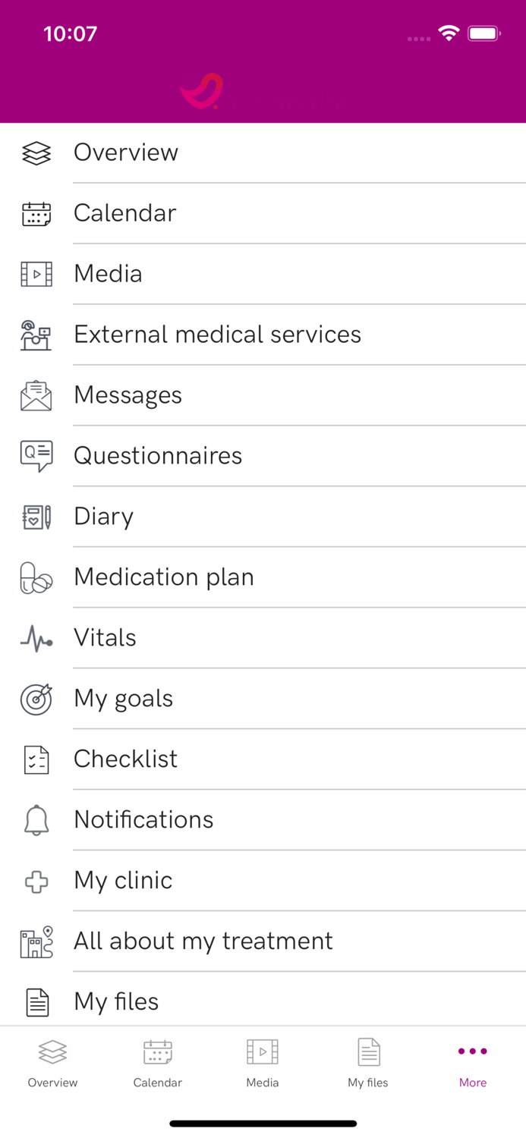The image size is (526, 1138).
Task: Switch to the Media bottom tab
Action: click(263, 1064)
